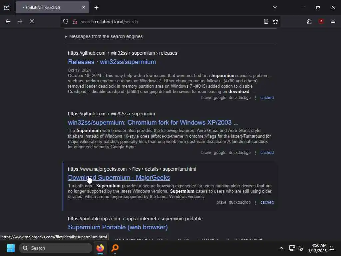
Task: Click the portableapps.com URL breadcrumb
Action: tap(135, 219)
